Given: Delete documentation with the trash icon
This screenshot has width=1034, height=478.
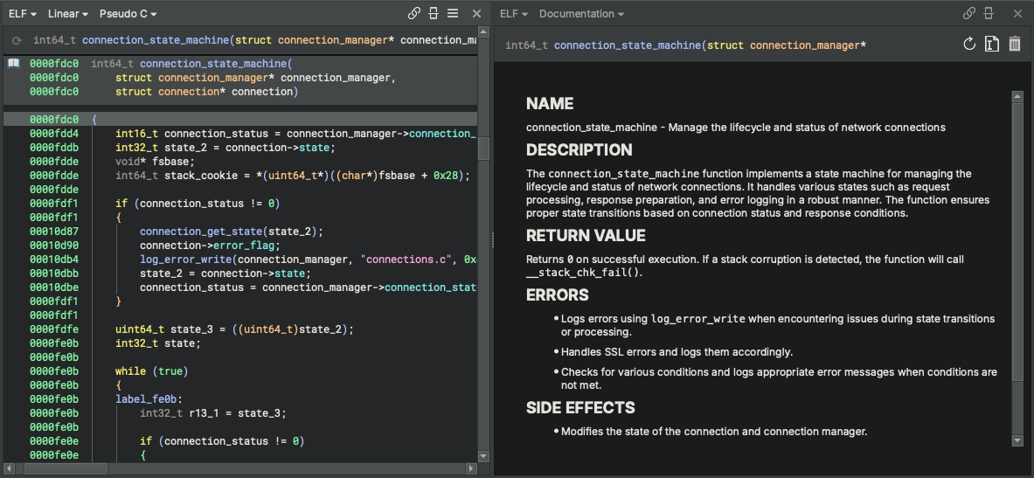Looking at the screenshot, I should [1015, 45].
